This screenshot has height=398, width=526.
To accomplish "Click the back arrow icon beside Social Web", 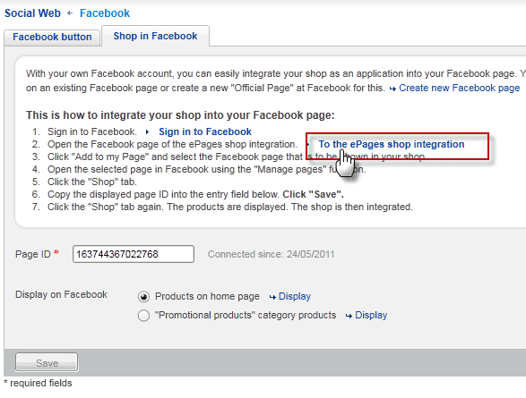I will tap(70, 13).
